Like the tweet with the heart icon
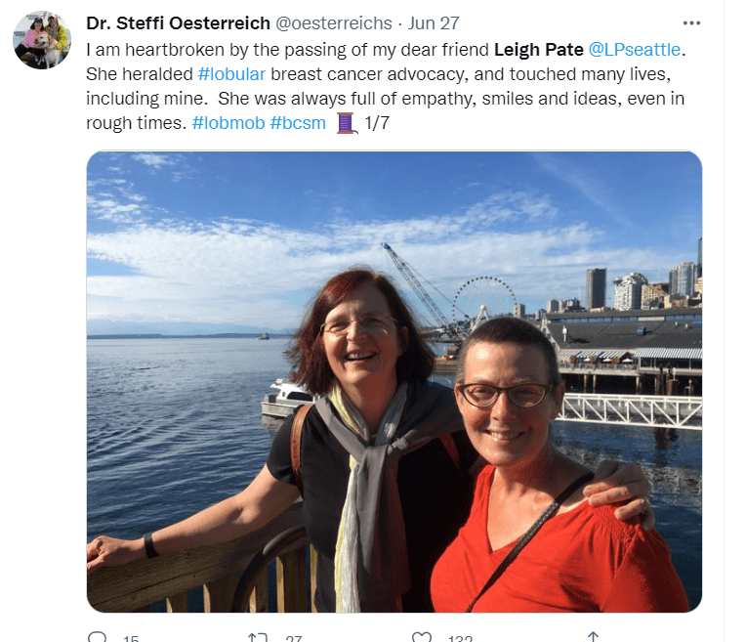This screenshot has width=746, height=642. [x=422, y=637]
